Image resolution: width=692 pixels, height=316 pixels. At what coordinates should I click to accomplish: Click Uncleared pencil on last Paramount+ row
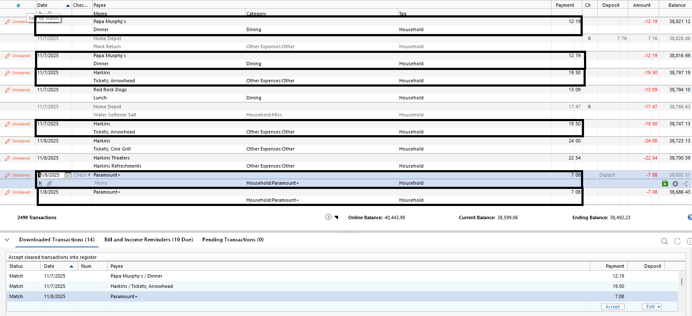[x=7, y=192]
